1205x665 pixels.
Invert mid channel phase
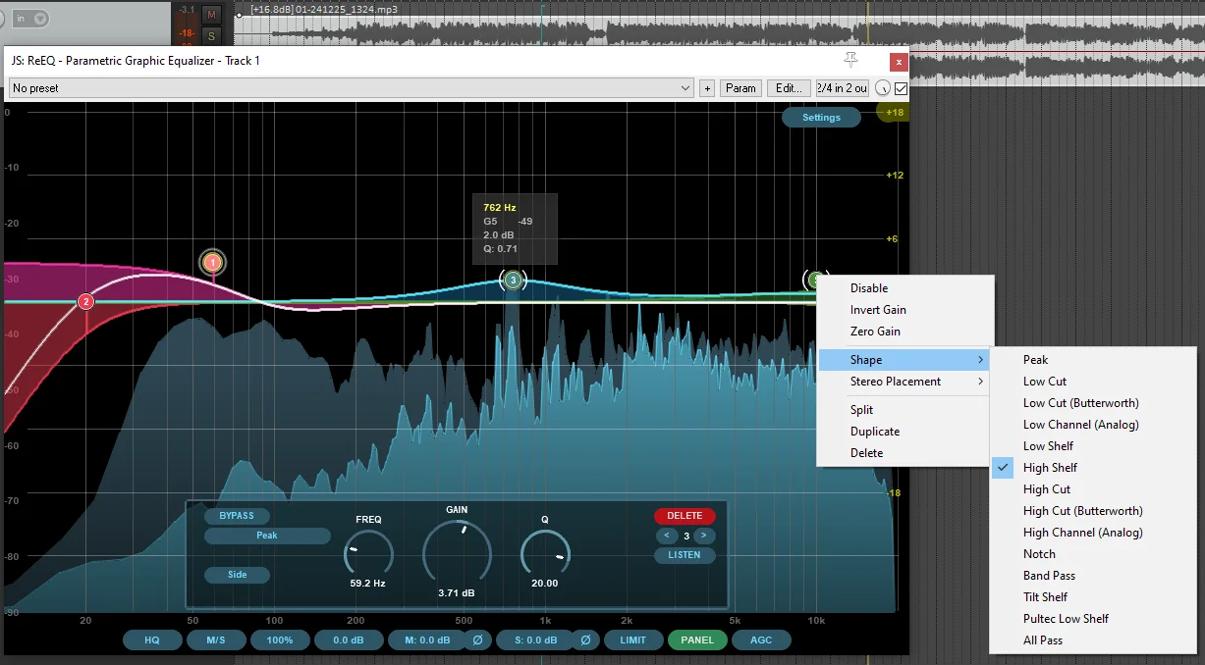(477, 640)
